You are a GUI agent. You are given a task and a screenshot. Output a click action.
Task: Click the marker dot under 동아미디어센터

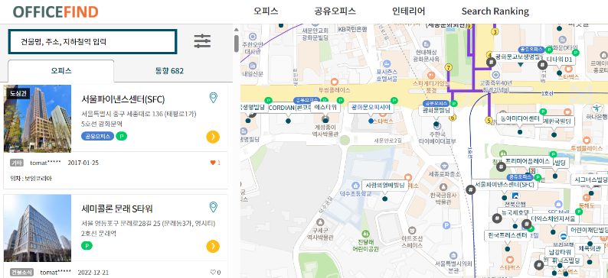[x=520, y=132]
